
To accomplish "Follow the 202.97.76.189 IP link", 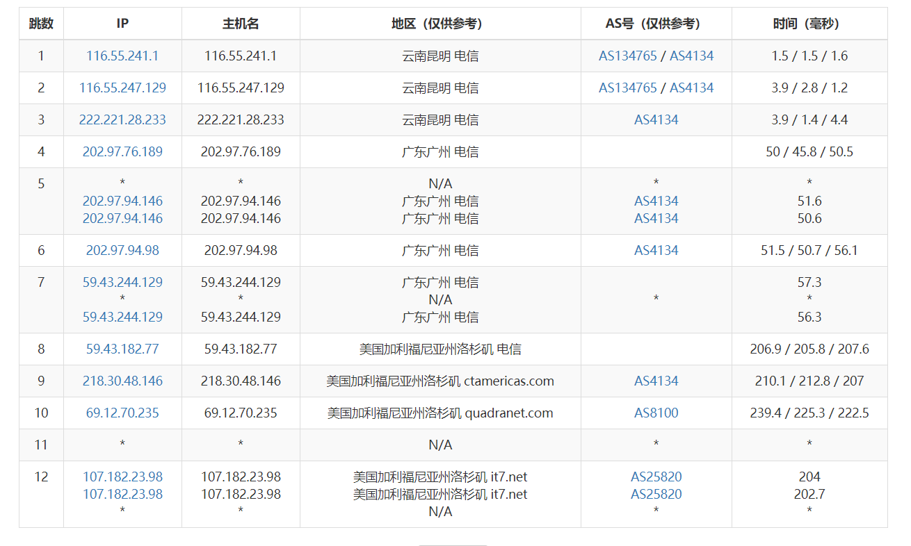I will tap(122, 152).
